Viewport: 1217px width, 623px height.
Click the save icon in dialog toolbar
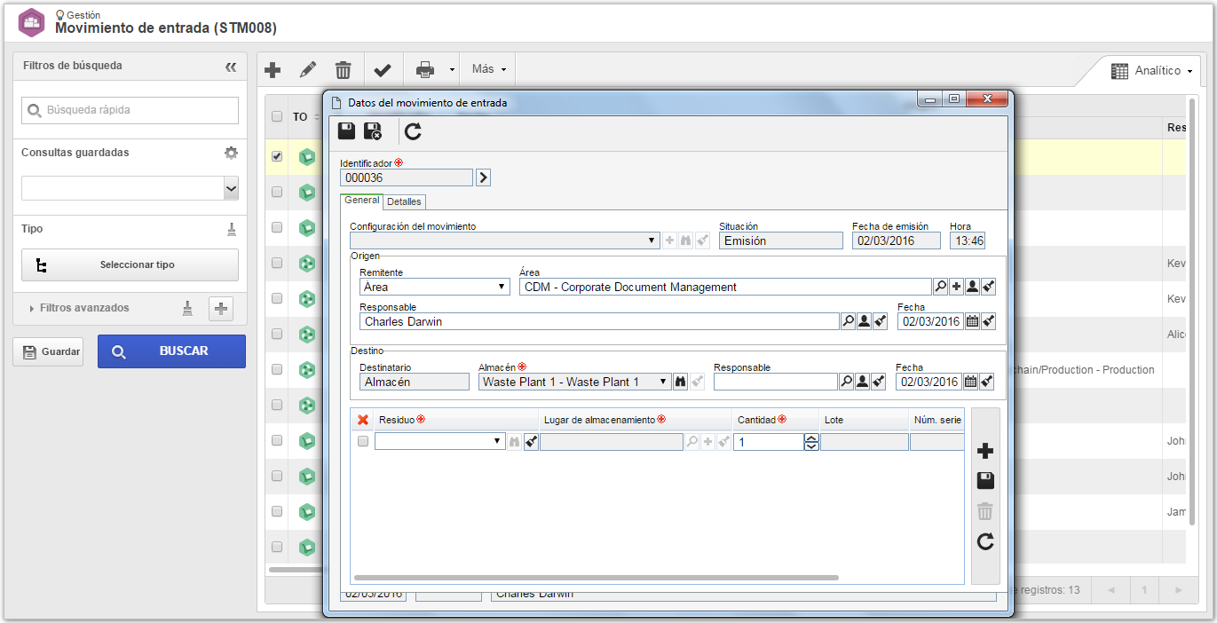[347, 131]
